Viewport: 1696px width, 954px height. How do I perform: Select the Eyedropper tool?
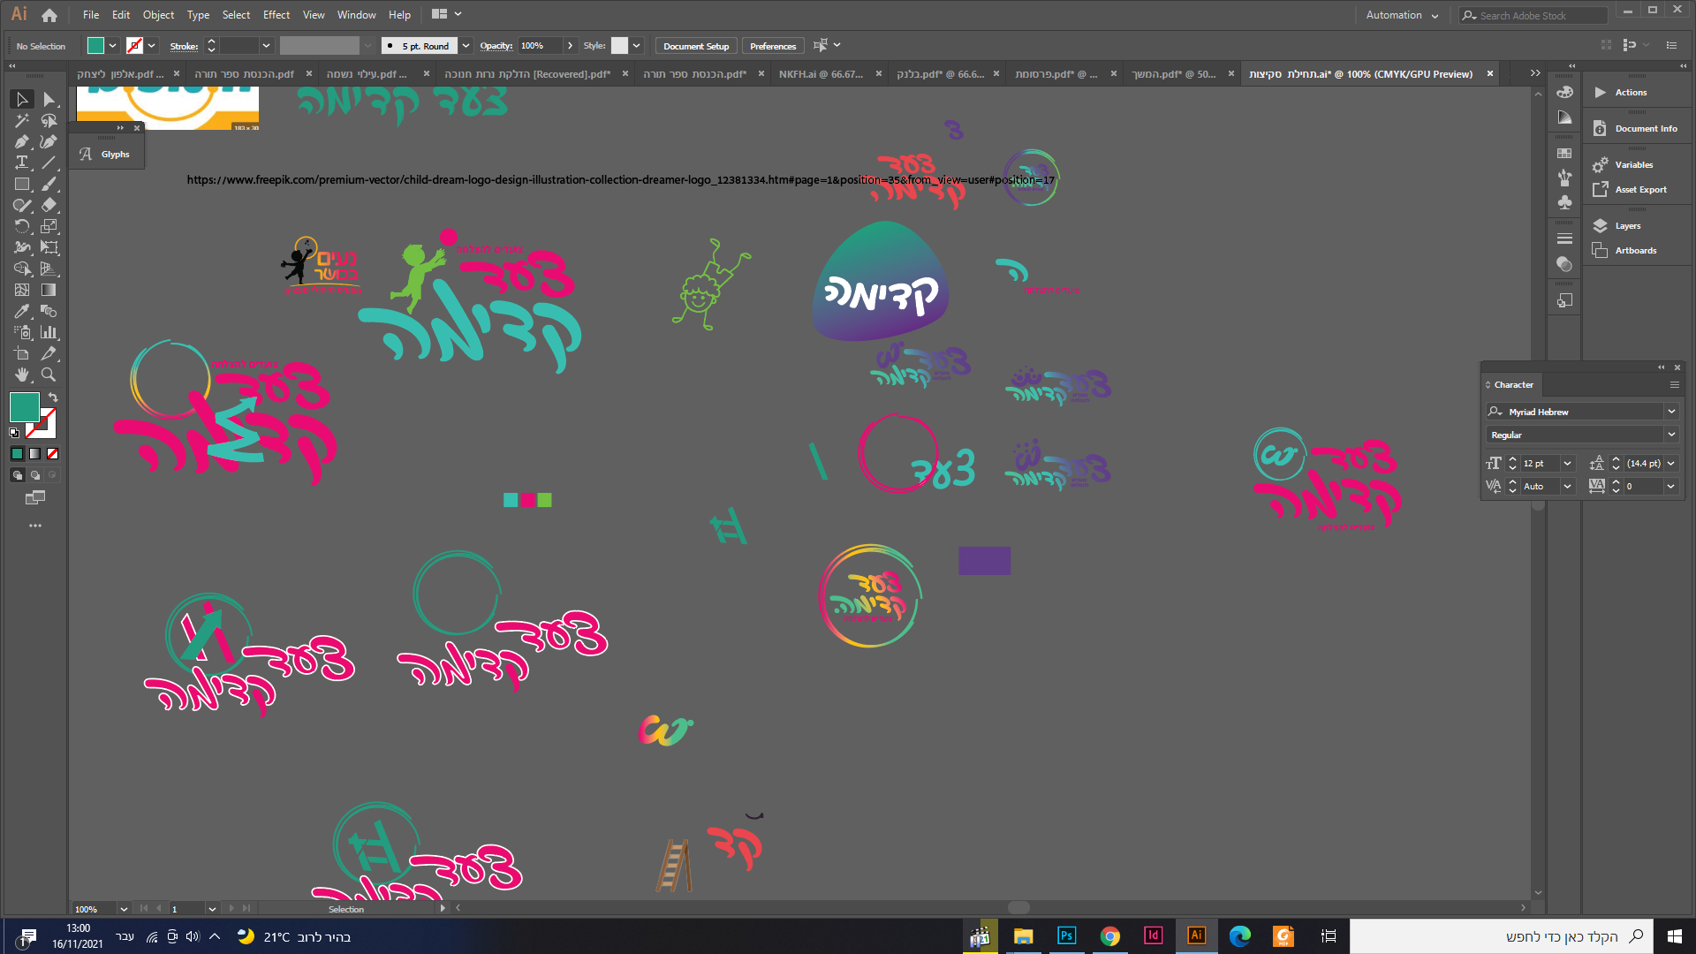tap(22, 312)
